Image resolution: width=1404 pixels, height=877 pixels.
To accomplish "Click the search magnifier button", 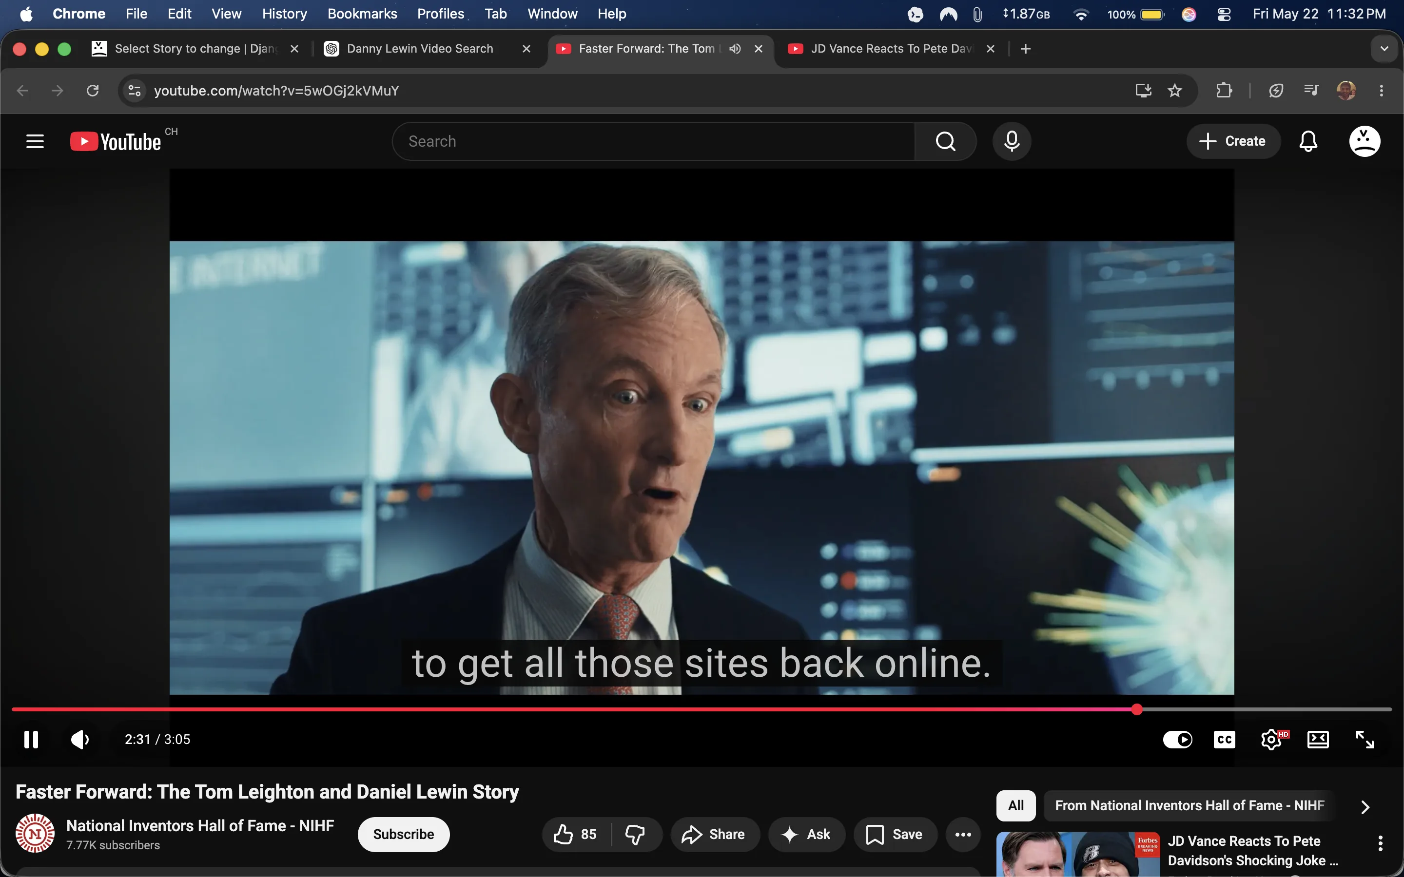I will pyautogui.click(x=945, y=141).
